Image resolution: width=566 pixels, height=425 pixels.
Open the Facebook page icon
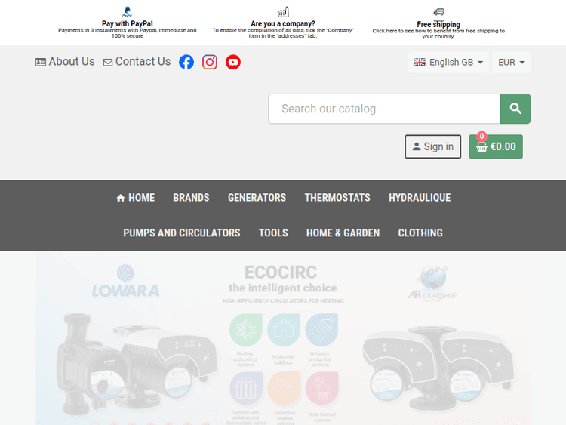pos(186,62)
